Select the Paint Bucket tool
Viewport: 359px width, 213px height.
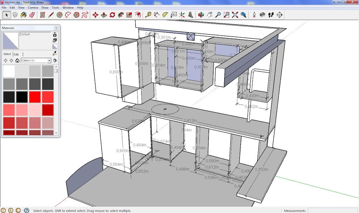23,15
